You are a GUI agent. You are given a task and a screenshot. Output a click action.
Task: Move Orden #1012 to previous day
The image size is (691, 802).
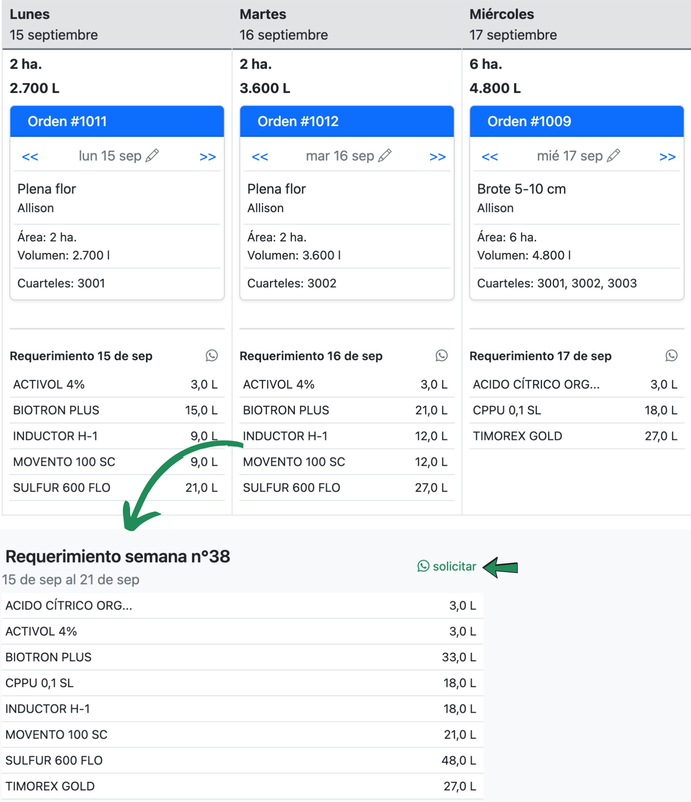[x=260, y=157]
